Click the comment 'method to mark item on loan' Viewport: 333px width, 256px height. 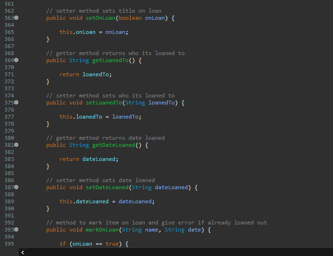click(156, 223)
